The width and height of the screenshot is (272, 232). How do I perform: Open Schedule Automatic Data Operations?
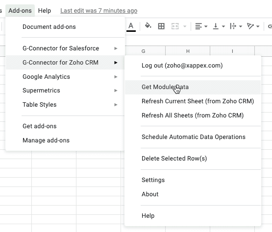(x=193, y=137)
